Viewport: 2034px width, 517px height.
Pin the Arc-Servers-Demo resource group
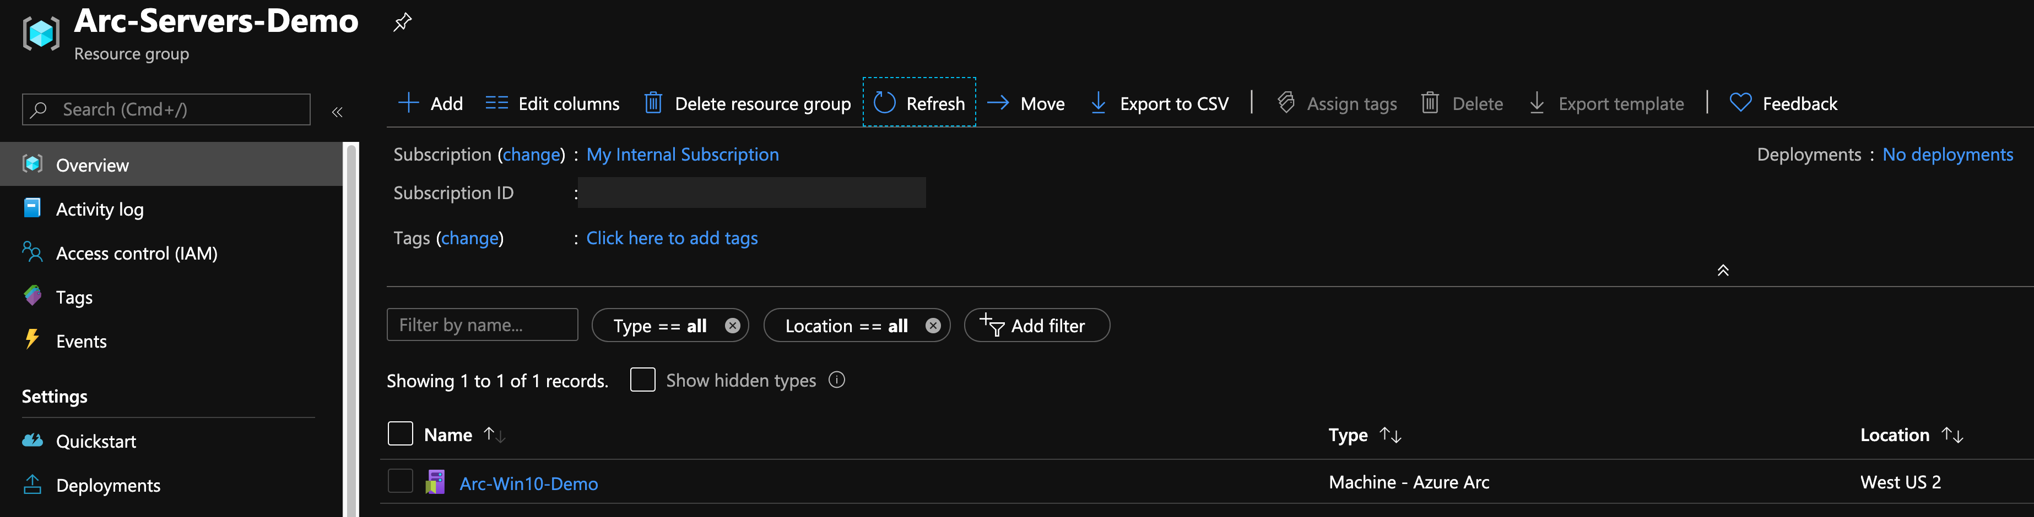[x=402, y=22]
